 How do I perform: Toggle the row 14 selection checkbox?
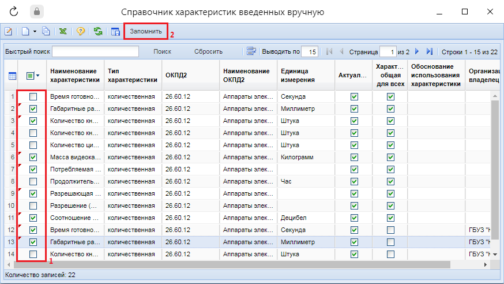pyautogui.click(x=33, y=254)
